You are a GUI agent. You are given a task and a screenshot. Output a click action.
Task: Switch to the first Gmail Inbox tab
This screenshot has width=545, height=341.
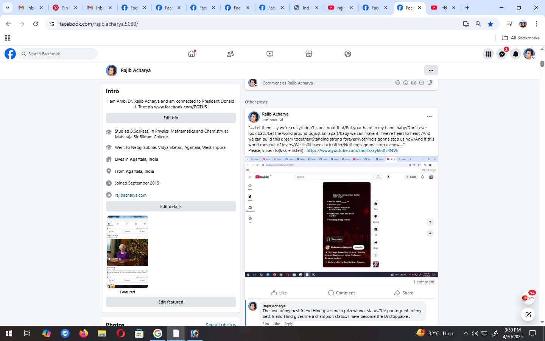click(31, 8)
